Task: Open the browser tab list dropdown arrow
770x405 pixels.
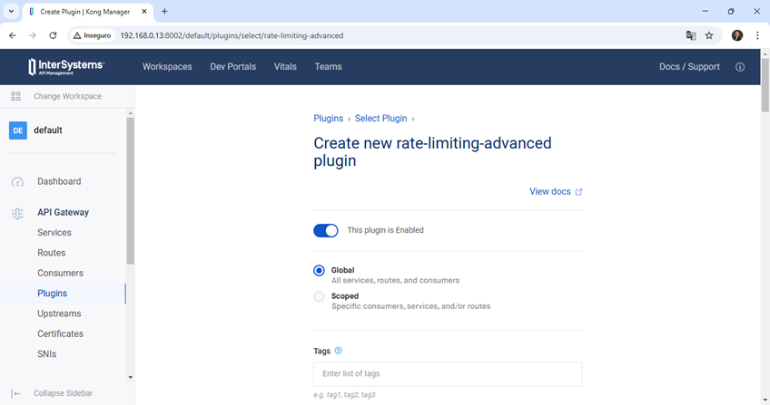Action: coord(11,11)
